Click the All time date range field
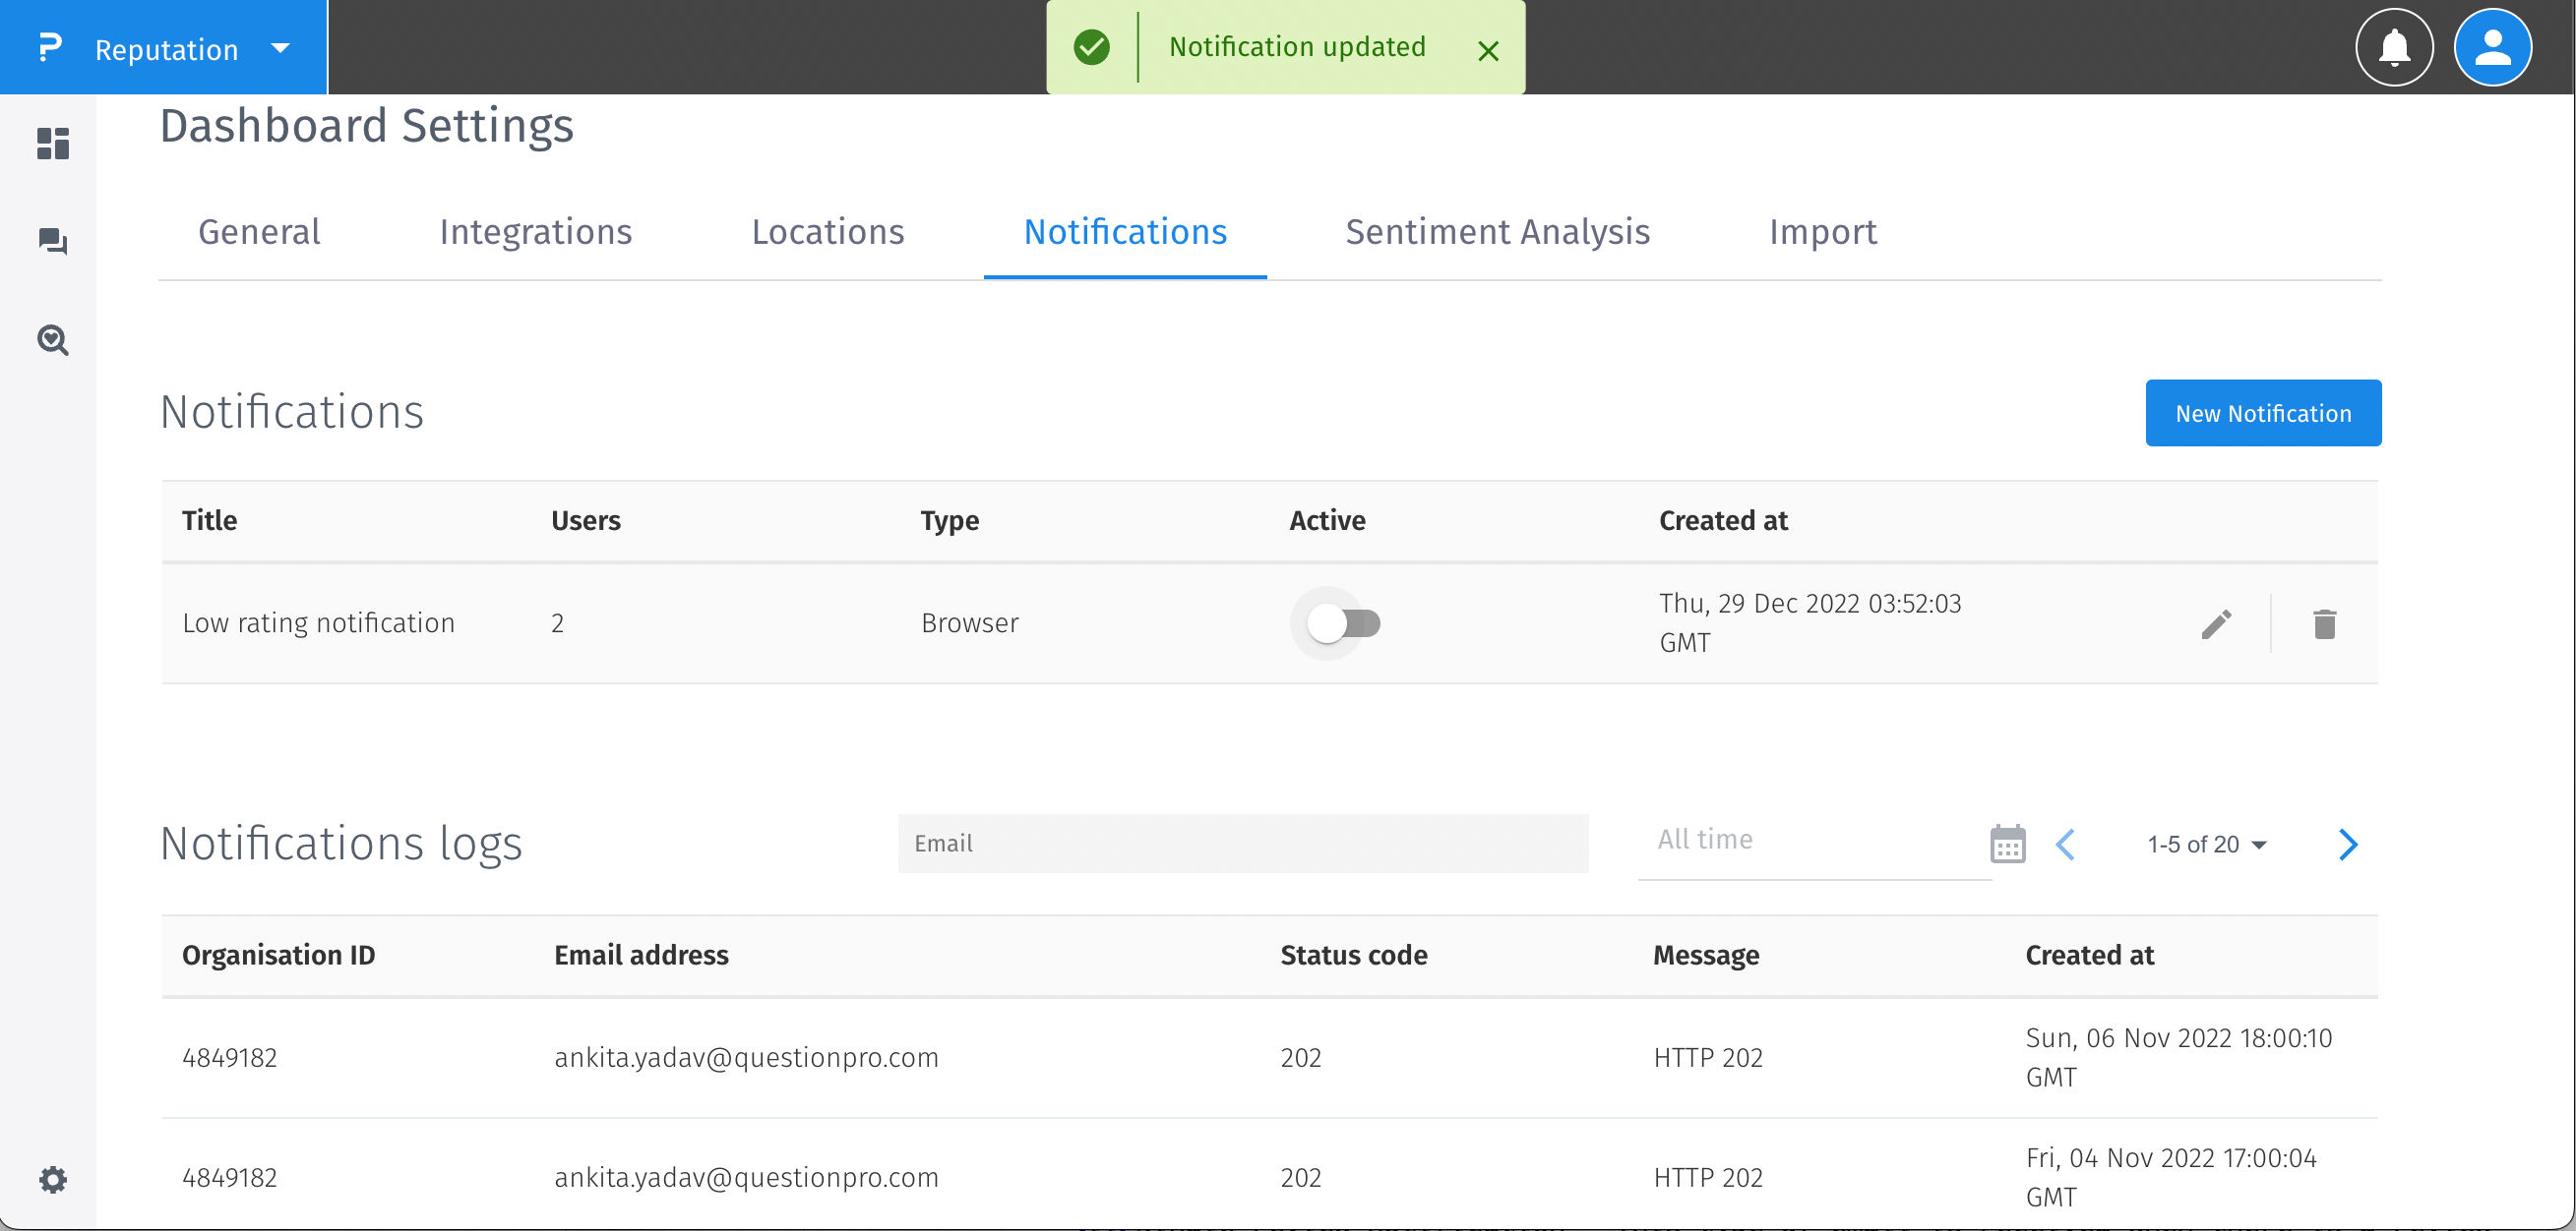The height and width of the screenshot is (1231, 2576). 1810,841
